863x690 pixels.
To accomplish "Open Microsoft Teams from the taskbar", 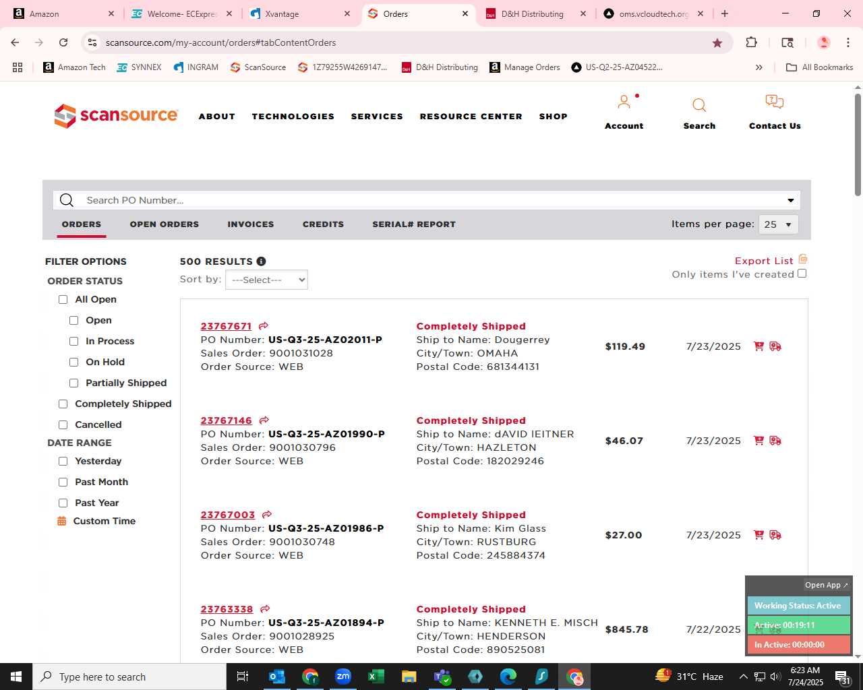I will tap(442, 677).
